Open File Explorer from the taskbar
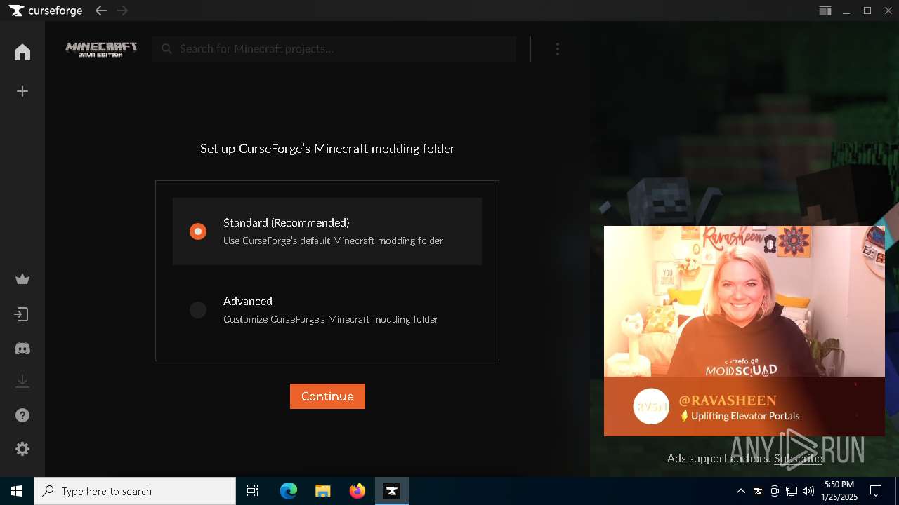 [x=323, y=491]
